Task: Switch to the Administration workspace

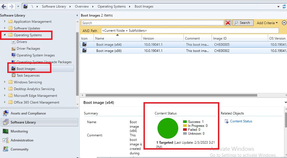Action: 39,140
